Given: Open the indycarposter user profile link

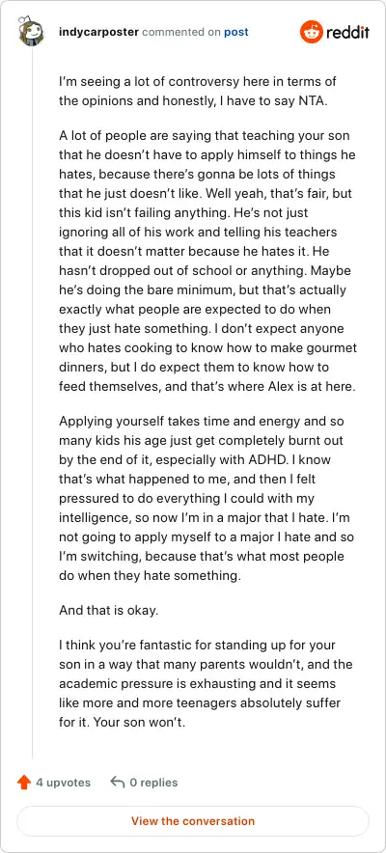Looking at the screenshot, I should 99,32.
